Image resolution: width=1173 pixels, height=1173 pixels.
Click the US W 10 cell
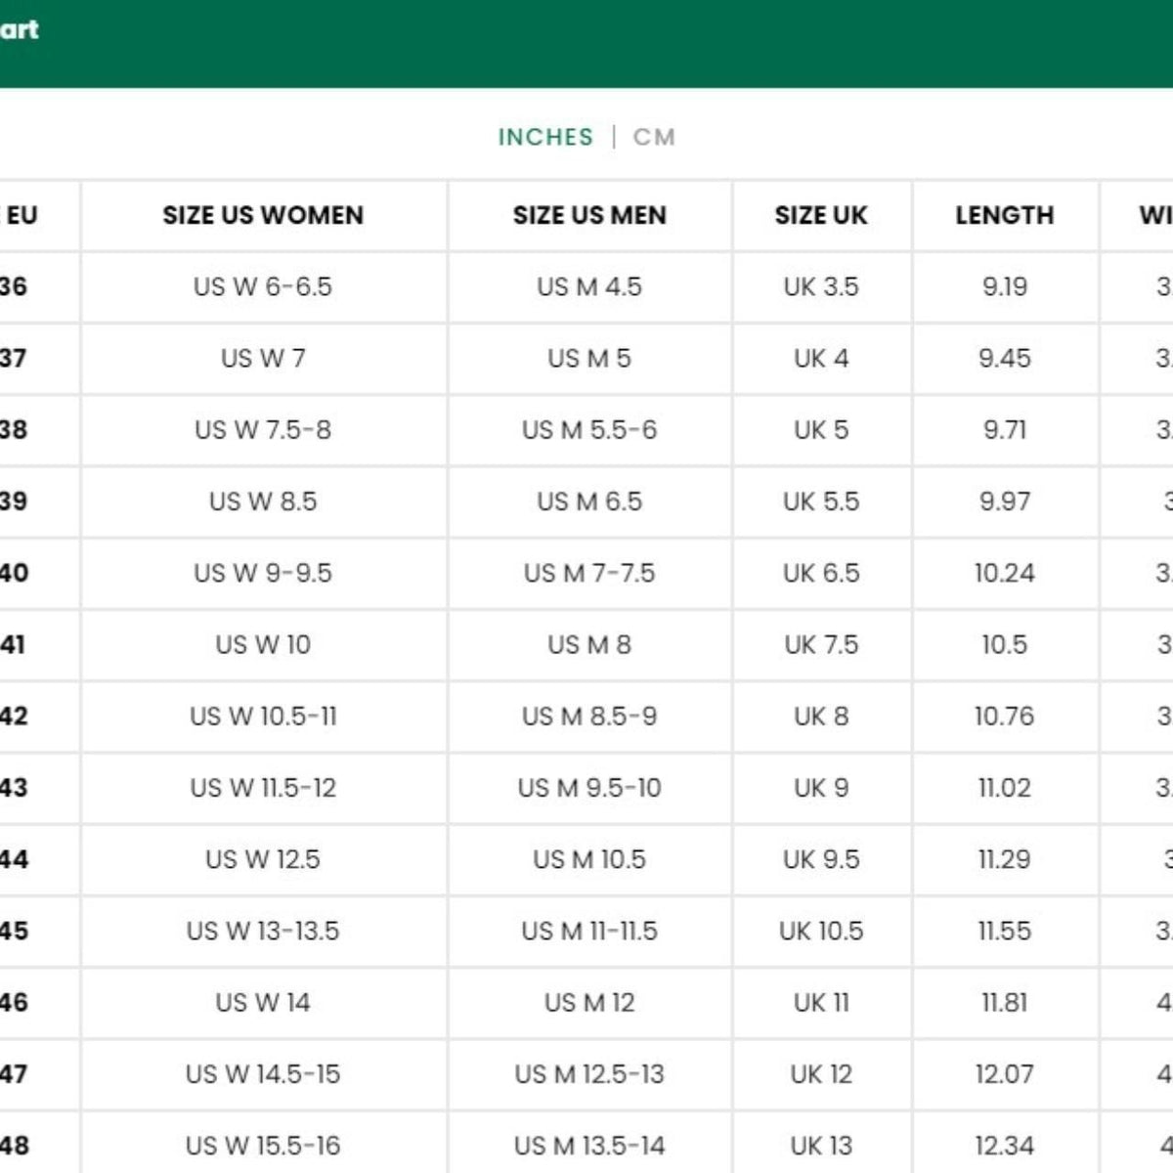(263, 644)
